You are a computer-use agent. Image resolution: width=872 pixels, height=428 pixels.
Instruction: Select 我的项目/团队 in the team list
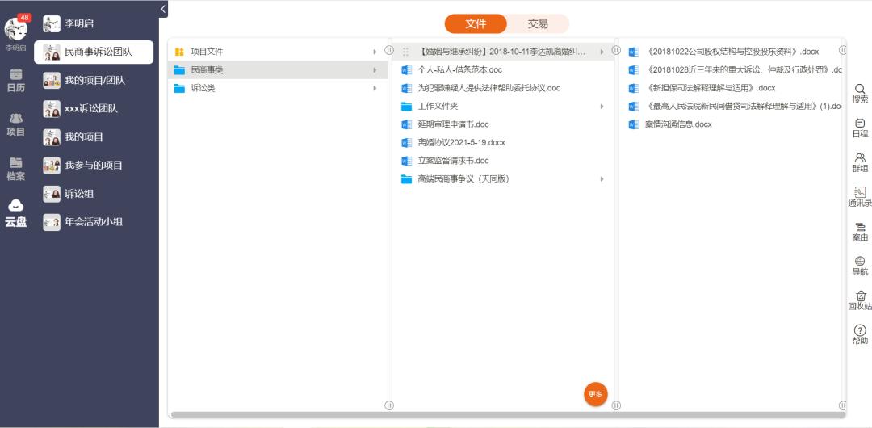[94, 80]
